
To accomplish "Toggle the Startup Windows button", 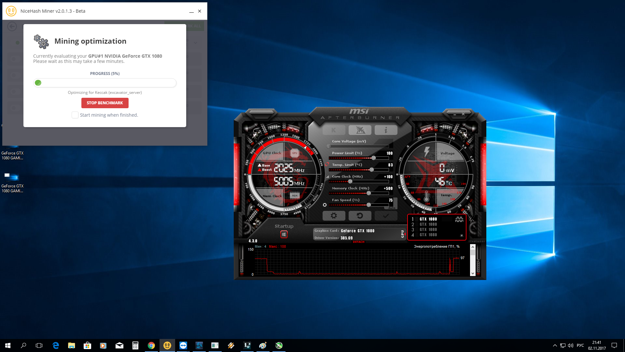I will pos(284,234).
